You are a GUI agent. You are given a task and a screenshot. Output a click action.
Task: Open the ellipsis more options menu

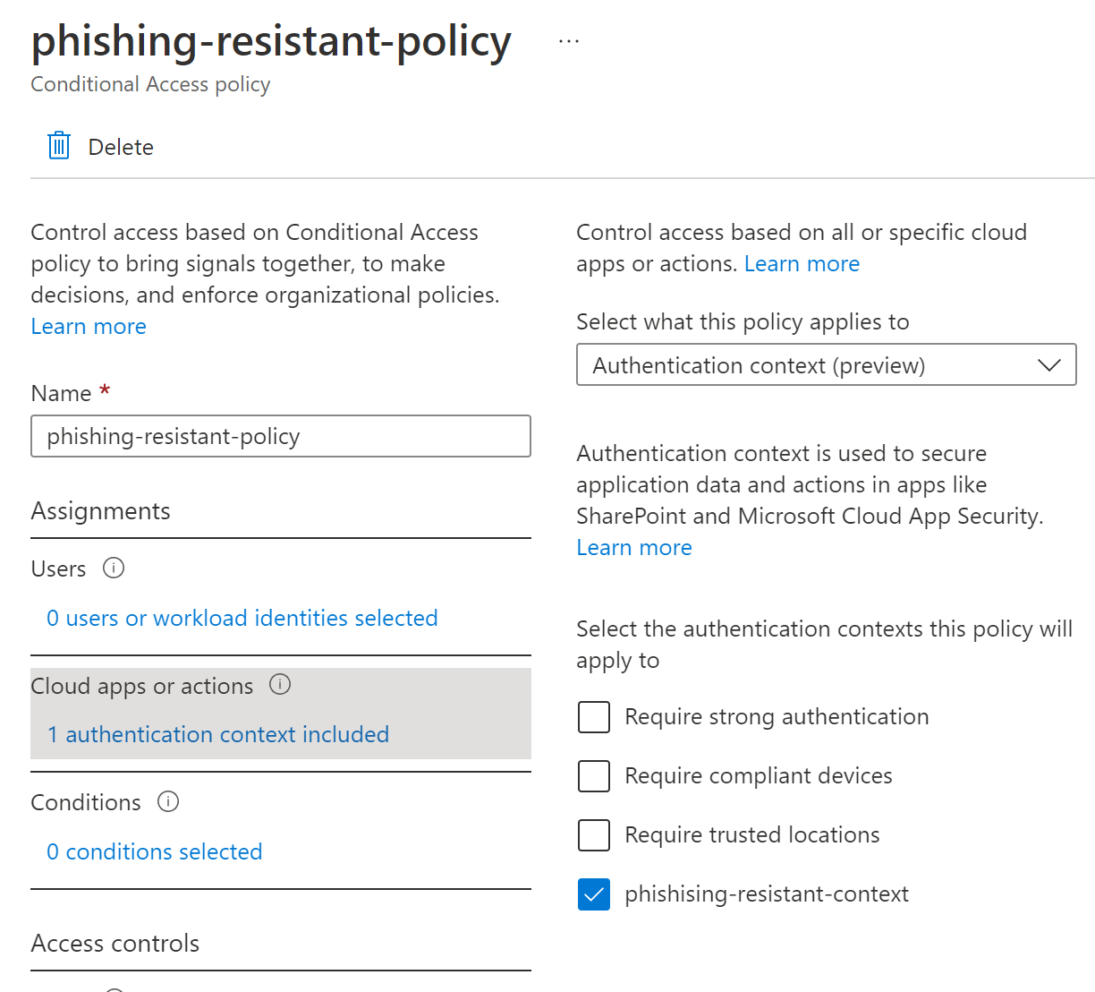point(568,41)
